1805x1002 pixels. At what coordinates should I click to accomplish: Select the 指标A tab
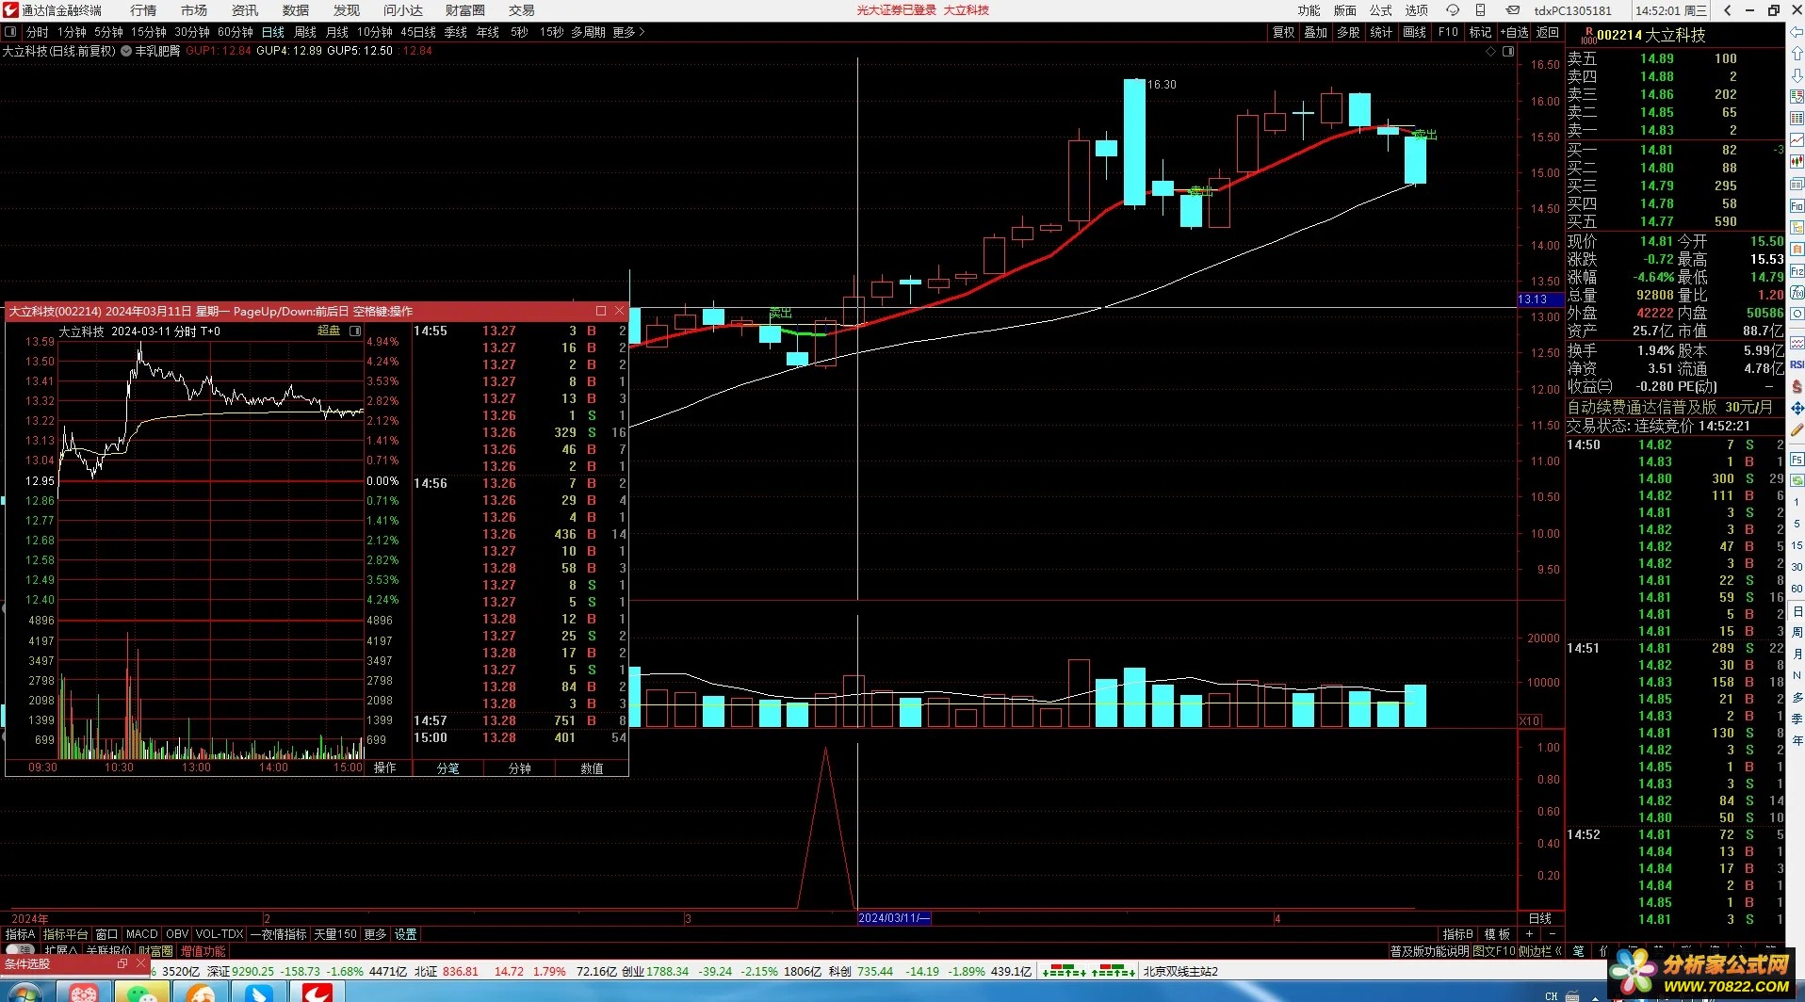pos(20,934)
